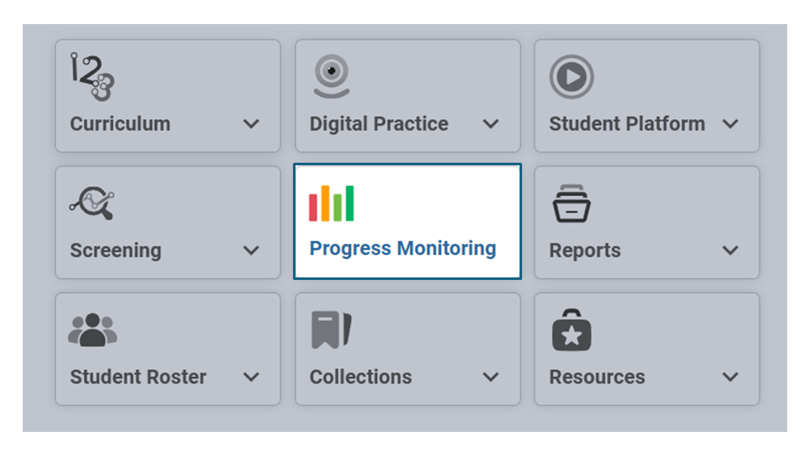The height and width of the screenshot is (456, 810).
Task: Expand the Student Roster chevron
Action: (251, 377)
